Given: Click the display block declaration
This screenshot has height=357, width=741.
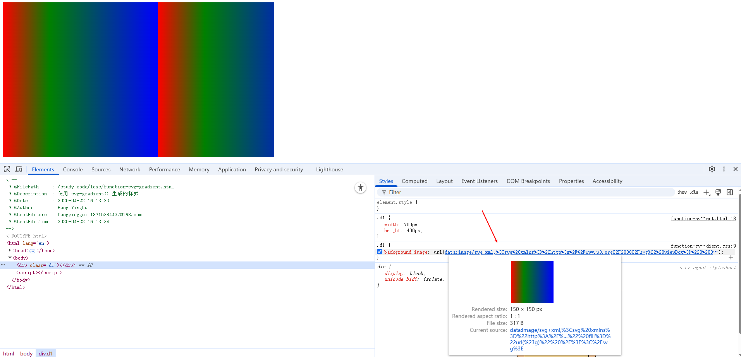Looking at the screenshot, I should click(x=405, y=273).
